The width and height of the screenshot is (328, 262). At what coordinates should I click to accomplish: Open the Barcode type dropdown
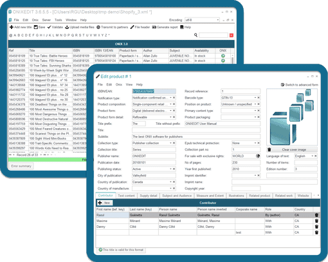(x=255, y=98)
